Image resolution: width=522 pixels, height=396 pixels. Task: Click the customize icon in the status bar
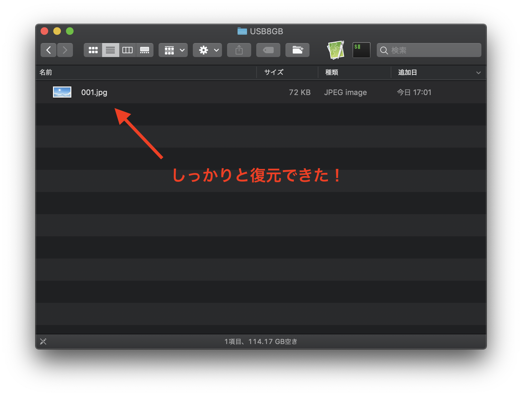click(x=43, y=341)
